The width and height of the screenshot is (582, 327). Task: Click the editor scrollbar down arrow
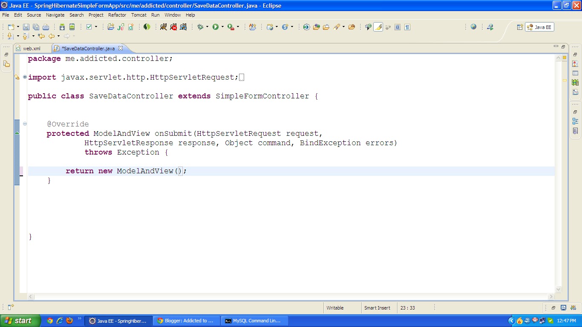click(558, 289)
